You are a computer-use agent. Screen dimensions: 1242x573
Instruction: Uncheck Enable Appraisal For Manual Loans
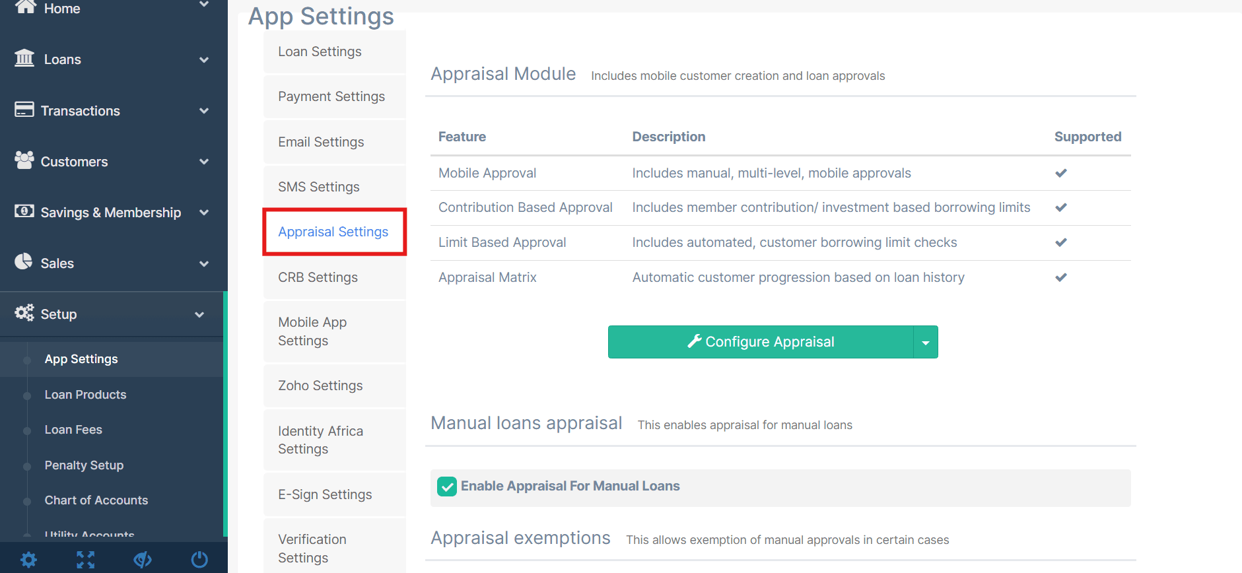(447, 487)
